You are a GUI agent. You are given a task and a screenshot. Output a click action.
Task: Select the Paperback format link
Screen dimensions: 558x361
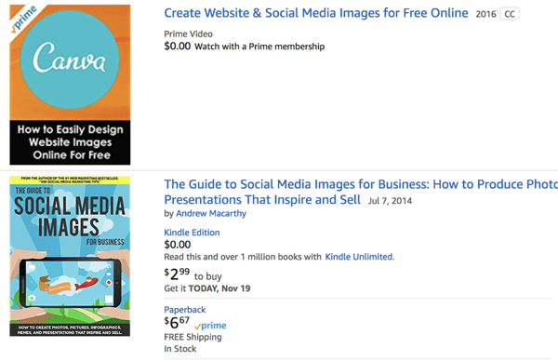click(185, 310)
